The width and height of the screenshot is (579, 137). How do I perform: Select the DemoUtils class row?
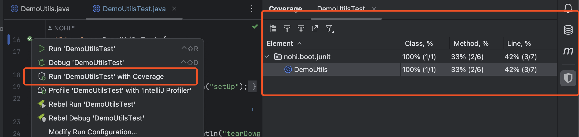pyautogui.click(x=410, y=70)
